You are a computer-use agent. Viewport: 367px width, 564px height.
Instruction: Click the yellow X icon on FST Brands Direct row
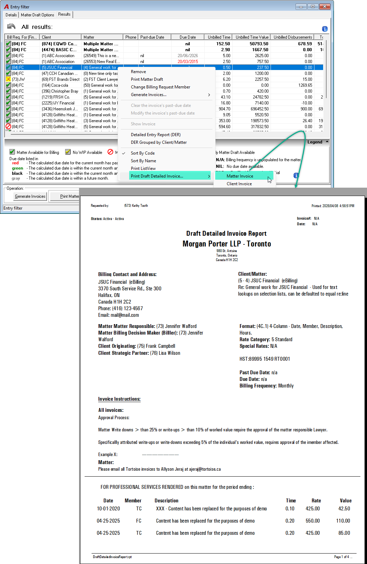[x=8, y=79]
